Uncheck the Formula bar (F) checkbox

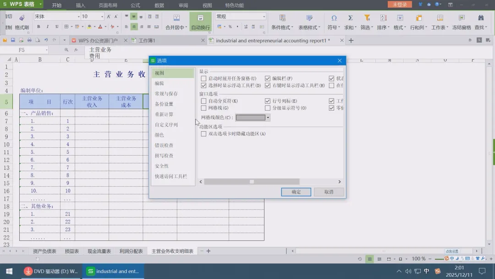tap(268, 78)
